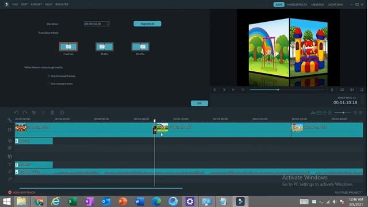
Task: Click the timeline horizontal scrollbar
Action: (101, 188)
